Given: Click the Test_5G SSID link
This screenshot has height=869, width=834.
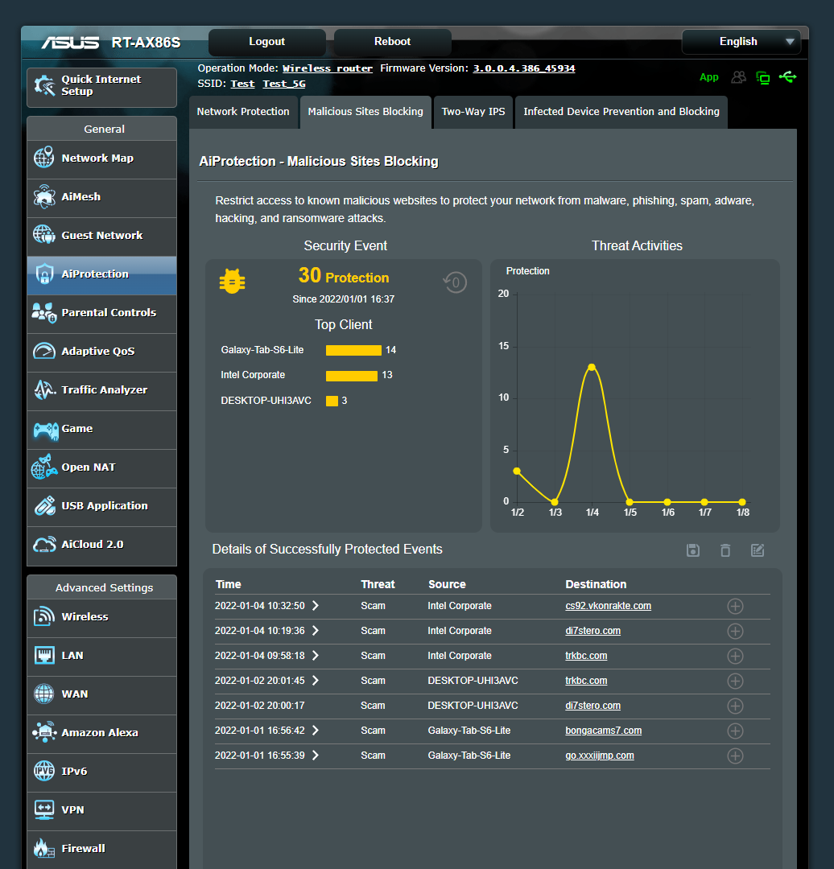Looking at the screenshot, I should click(284, 84).
